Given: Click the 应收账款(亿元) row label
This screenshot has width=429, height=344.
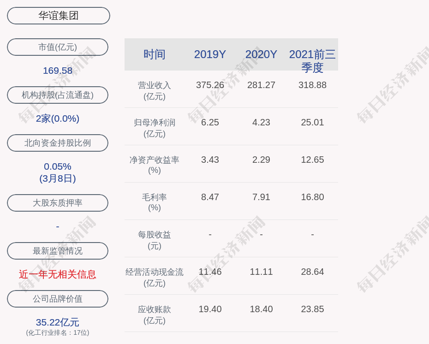Looking at the screenshot, I should point(155,315).
